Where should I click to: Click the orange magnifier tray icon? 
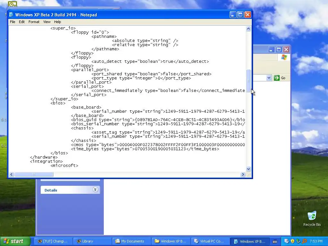[305, 241]
